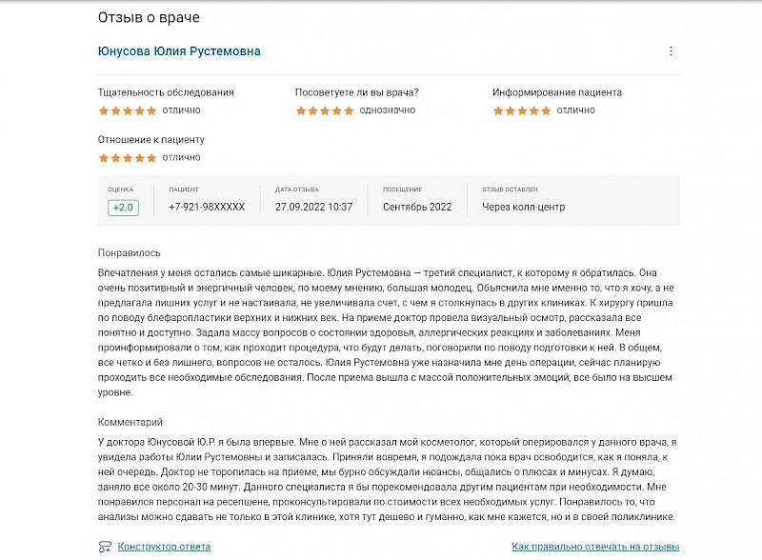Click the Понравилось review text paragraph
This screenshot has width=762, height=560.
(386, 332)
